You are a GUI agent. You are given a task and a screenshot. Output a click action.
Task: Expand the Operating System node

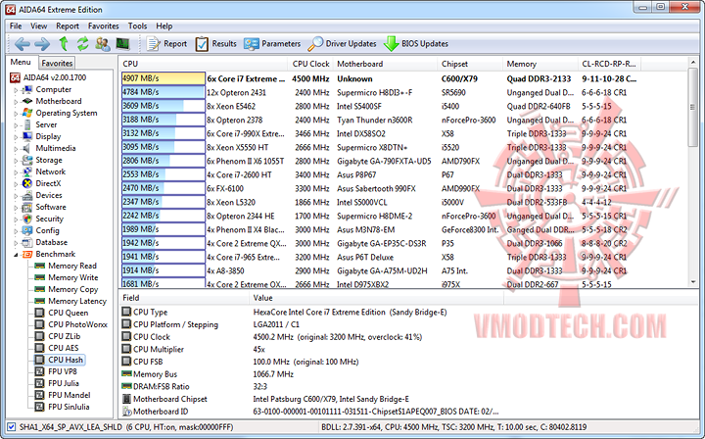(16, 114)
